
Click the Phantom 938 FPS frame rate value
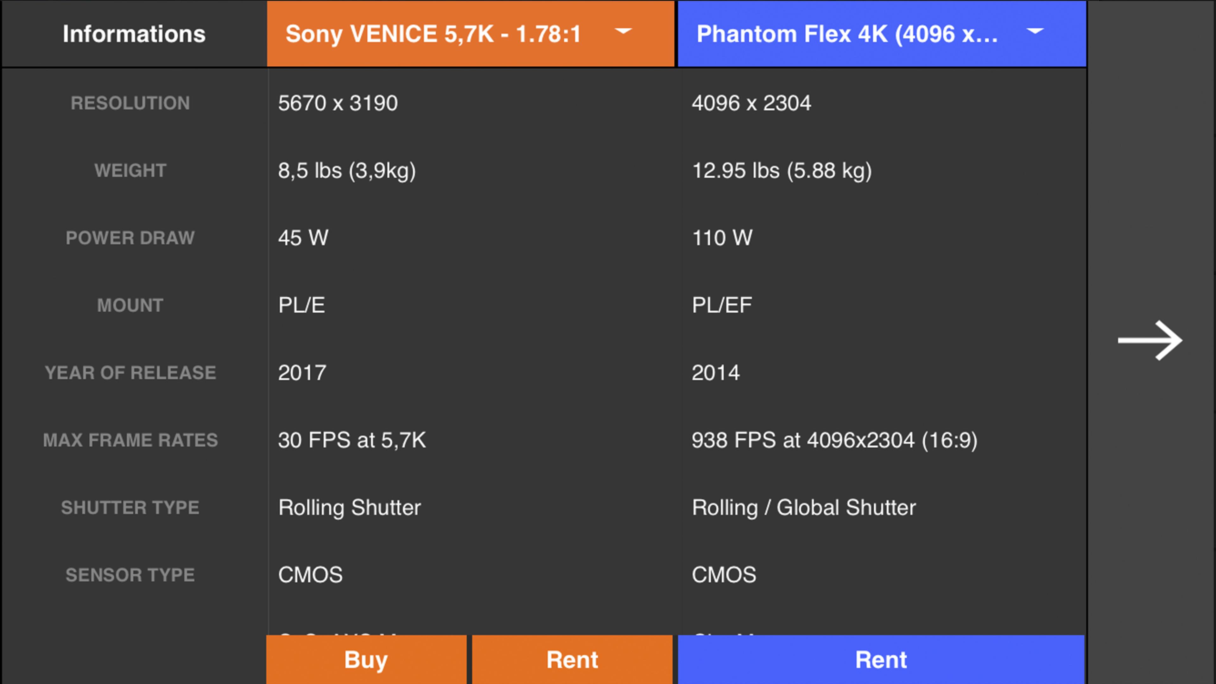[835, 440]
